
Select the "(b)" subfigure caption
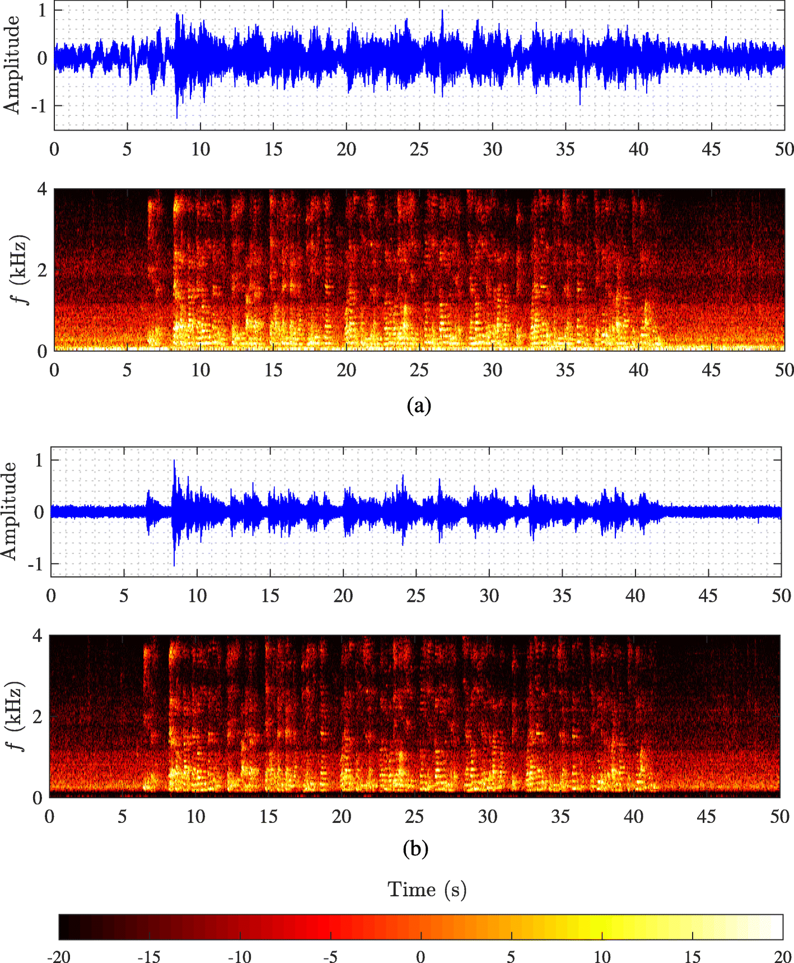pyautogui.click(x=415, y=849)
